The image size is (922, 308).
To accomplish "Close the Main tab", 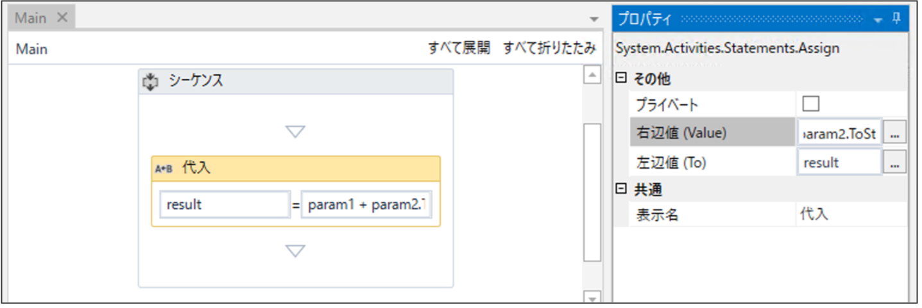I will (62, 17).
